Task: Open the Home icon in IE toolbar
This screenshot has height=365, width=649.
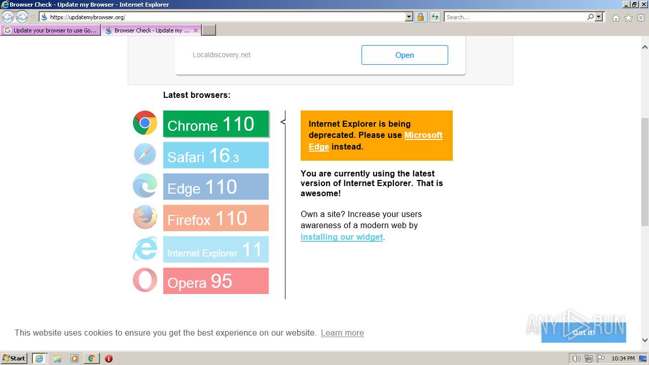Action: (x=616, y=18)
